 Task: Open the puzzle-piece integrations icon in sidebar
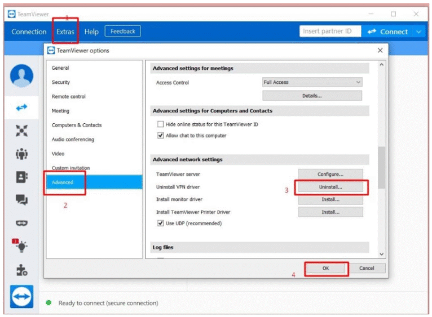click(22, 270)
